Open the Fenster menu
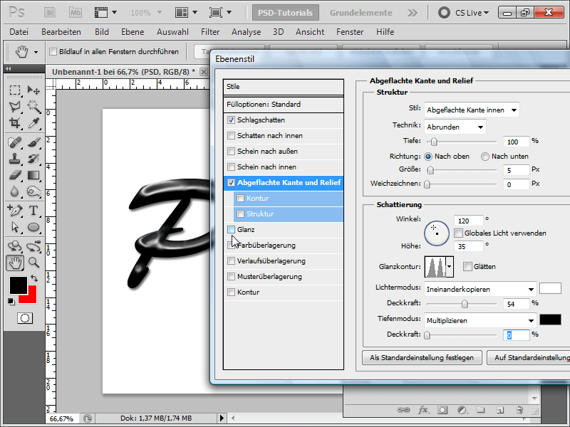The height and width of the screenshot is (427, 570). [350, 32]
